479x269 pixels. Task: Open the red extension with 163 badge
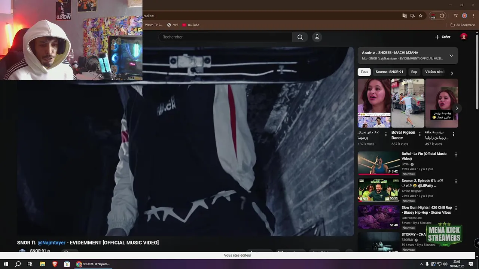click(x=433, y=16)
